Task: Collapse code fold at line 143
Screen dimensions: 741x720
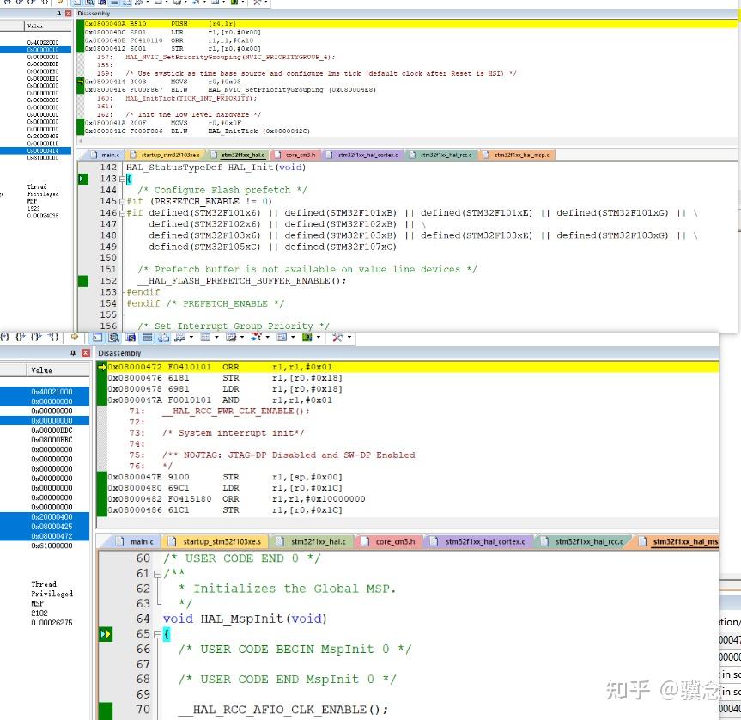Action: click(x=122, y=180)
